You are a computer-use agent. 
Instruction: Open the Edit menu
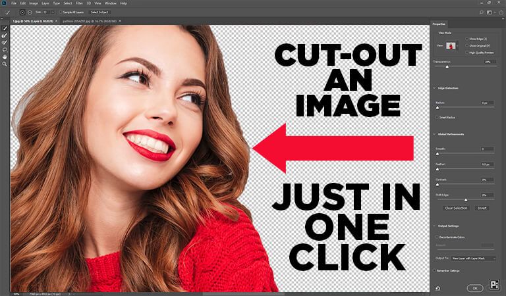tap(23, 3)
